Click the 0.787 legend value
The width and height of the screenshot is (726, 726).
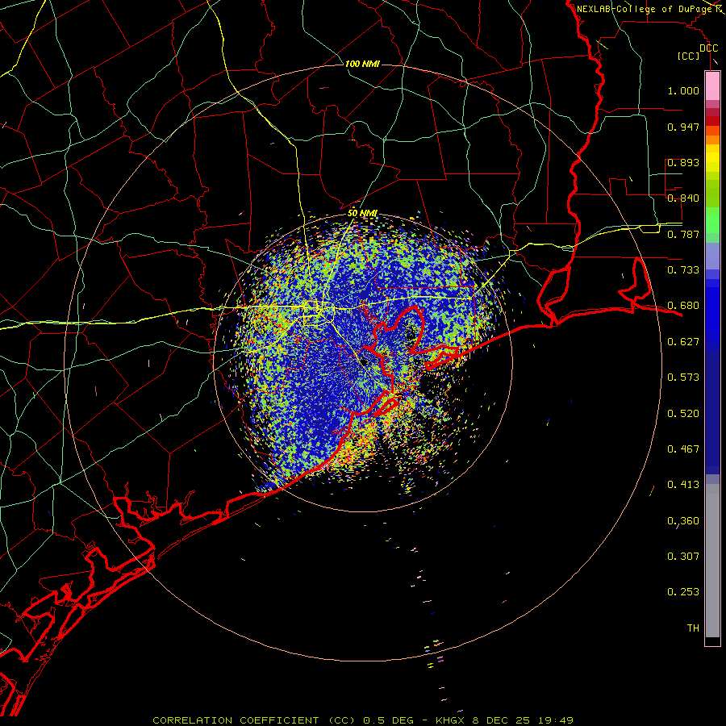683,234
